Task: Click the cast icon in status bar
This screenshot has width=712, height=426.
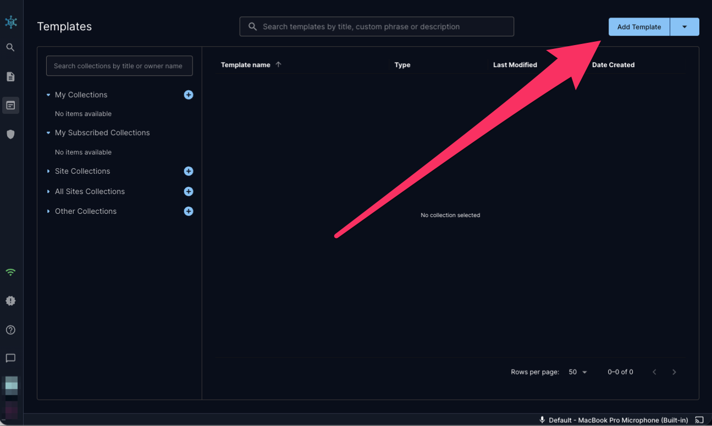Action: (699, 420)
